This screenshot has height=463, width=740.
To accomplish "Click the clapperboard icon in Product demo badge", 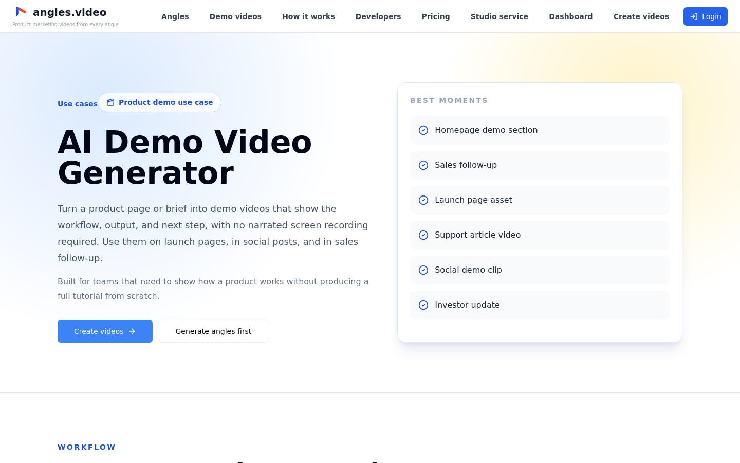I will coord(110,102).
